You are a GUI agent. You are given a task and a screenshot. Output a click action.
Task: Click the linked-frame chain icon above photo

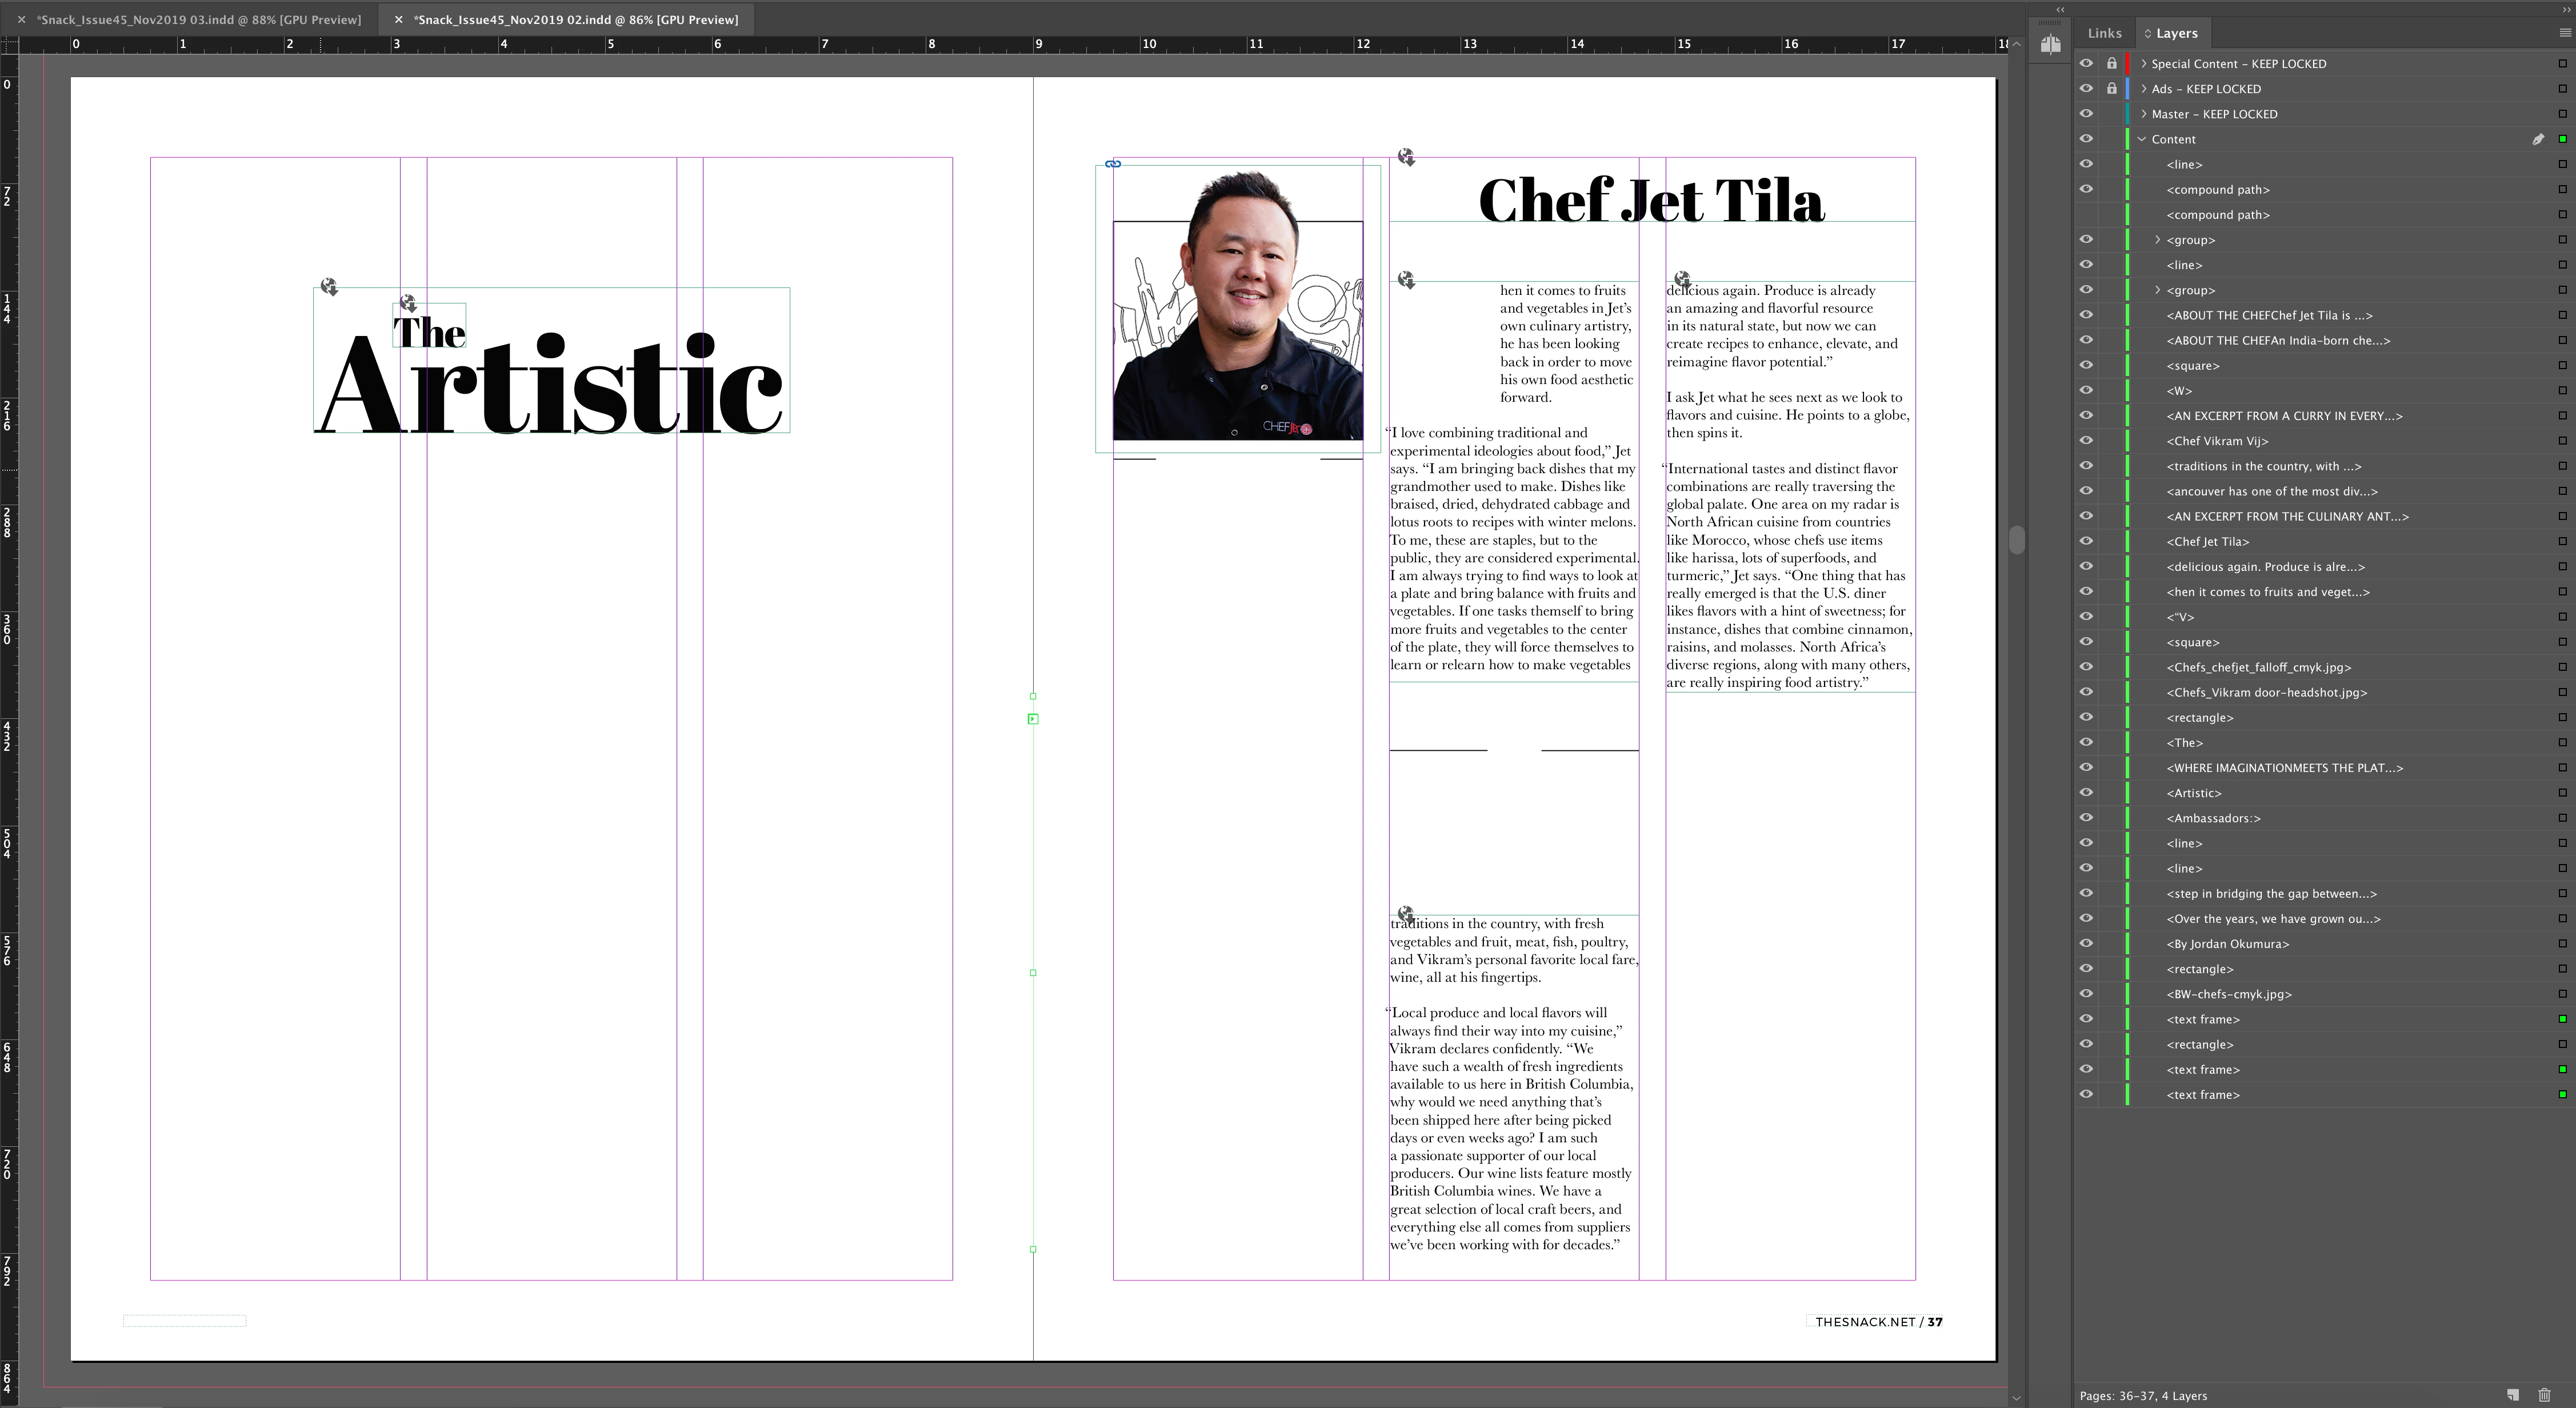click(1113, 164)
